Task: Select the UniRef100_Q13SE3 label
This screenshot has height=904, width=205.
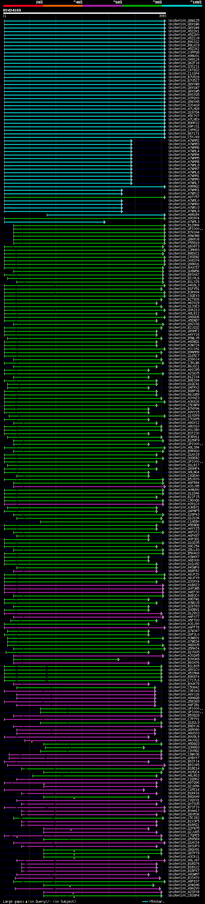Action: point(184,306)
